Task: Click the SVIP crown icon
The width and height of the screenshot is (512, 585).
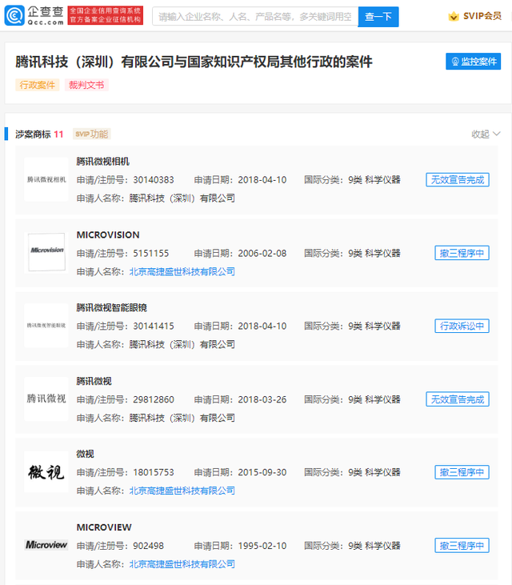Action: [454, 16]
